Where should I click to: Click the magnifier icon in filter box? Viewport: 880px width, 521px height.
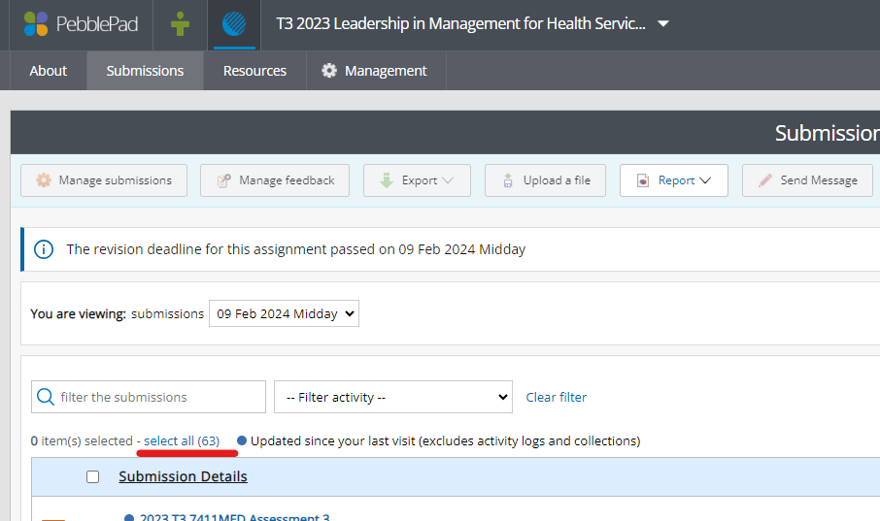pyautogui.click(x=45, y=397)
